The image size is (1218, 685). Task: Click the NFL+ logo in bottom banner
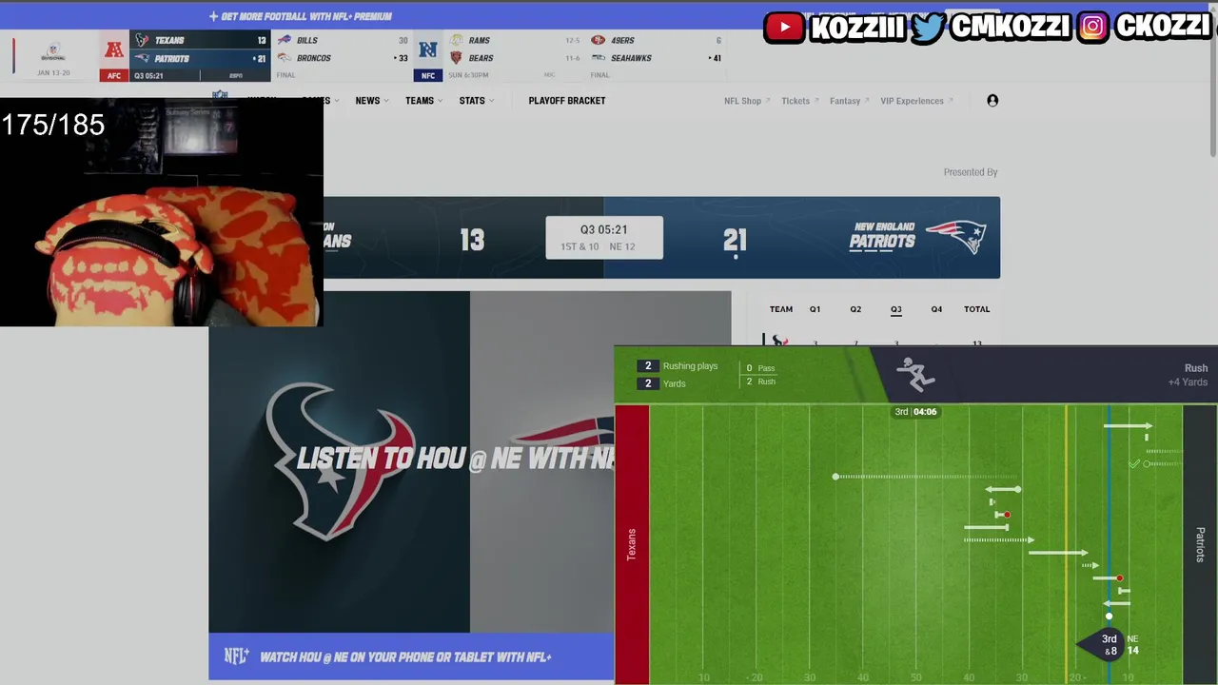(237, 656)
